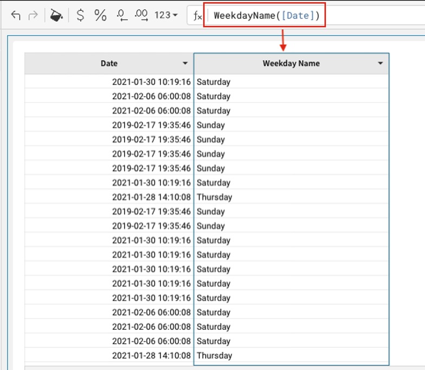This screenshot has width=425, height=370.
Task: Apply currency format with the dollar icon
Action: tap(80, 15)
